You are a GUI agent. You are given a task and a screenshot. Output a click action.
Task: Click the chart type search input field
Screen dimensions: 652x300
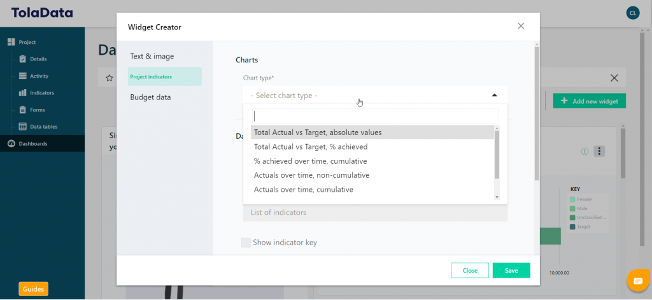[375, 116]
